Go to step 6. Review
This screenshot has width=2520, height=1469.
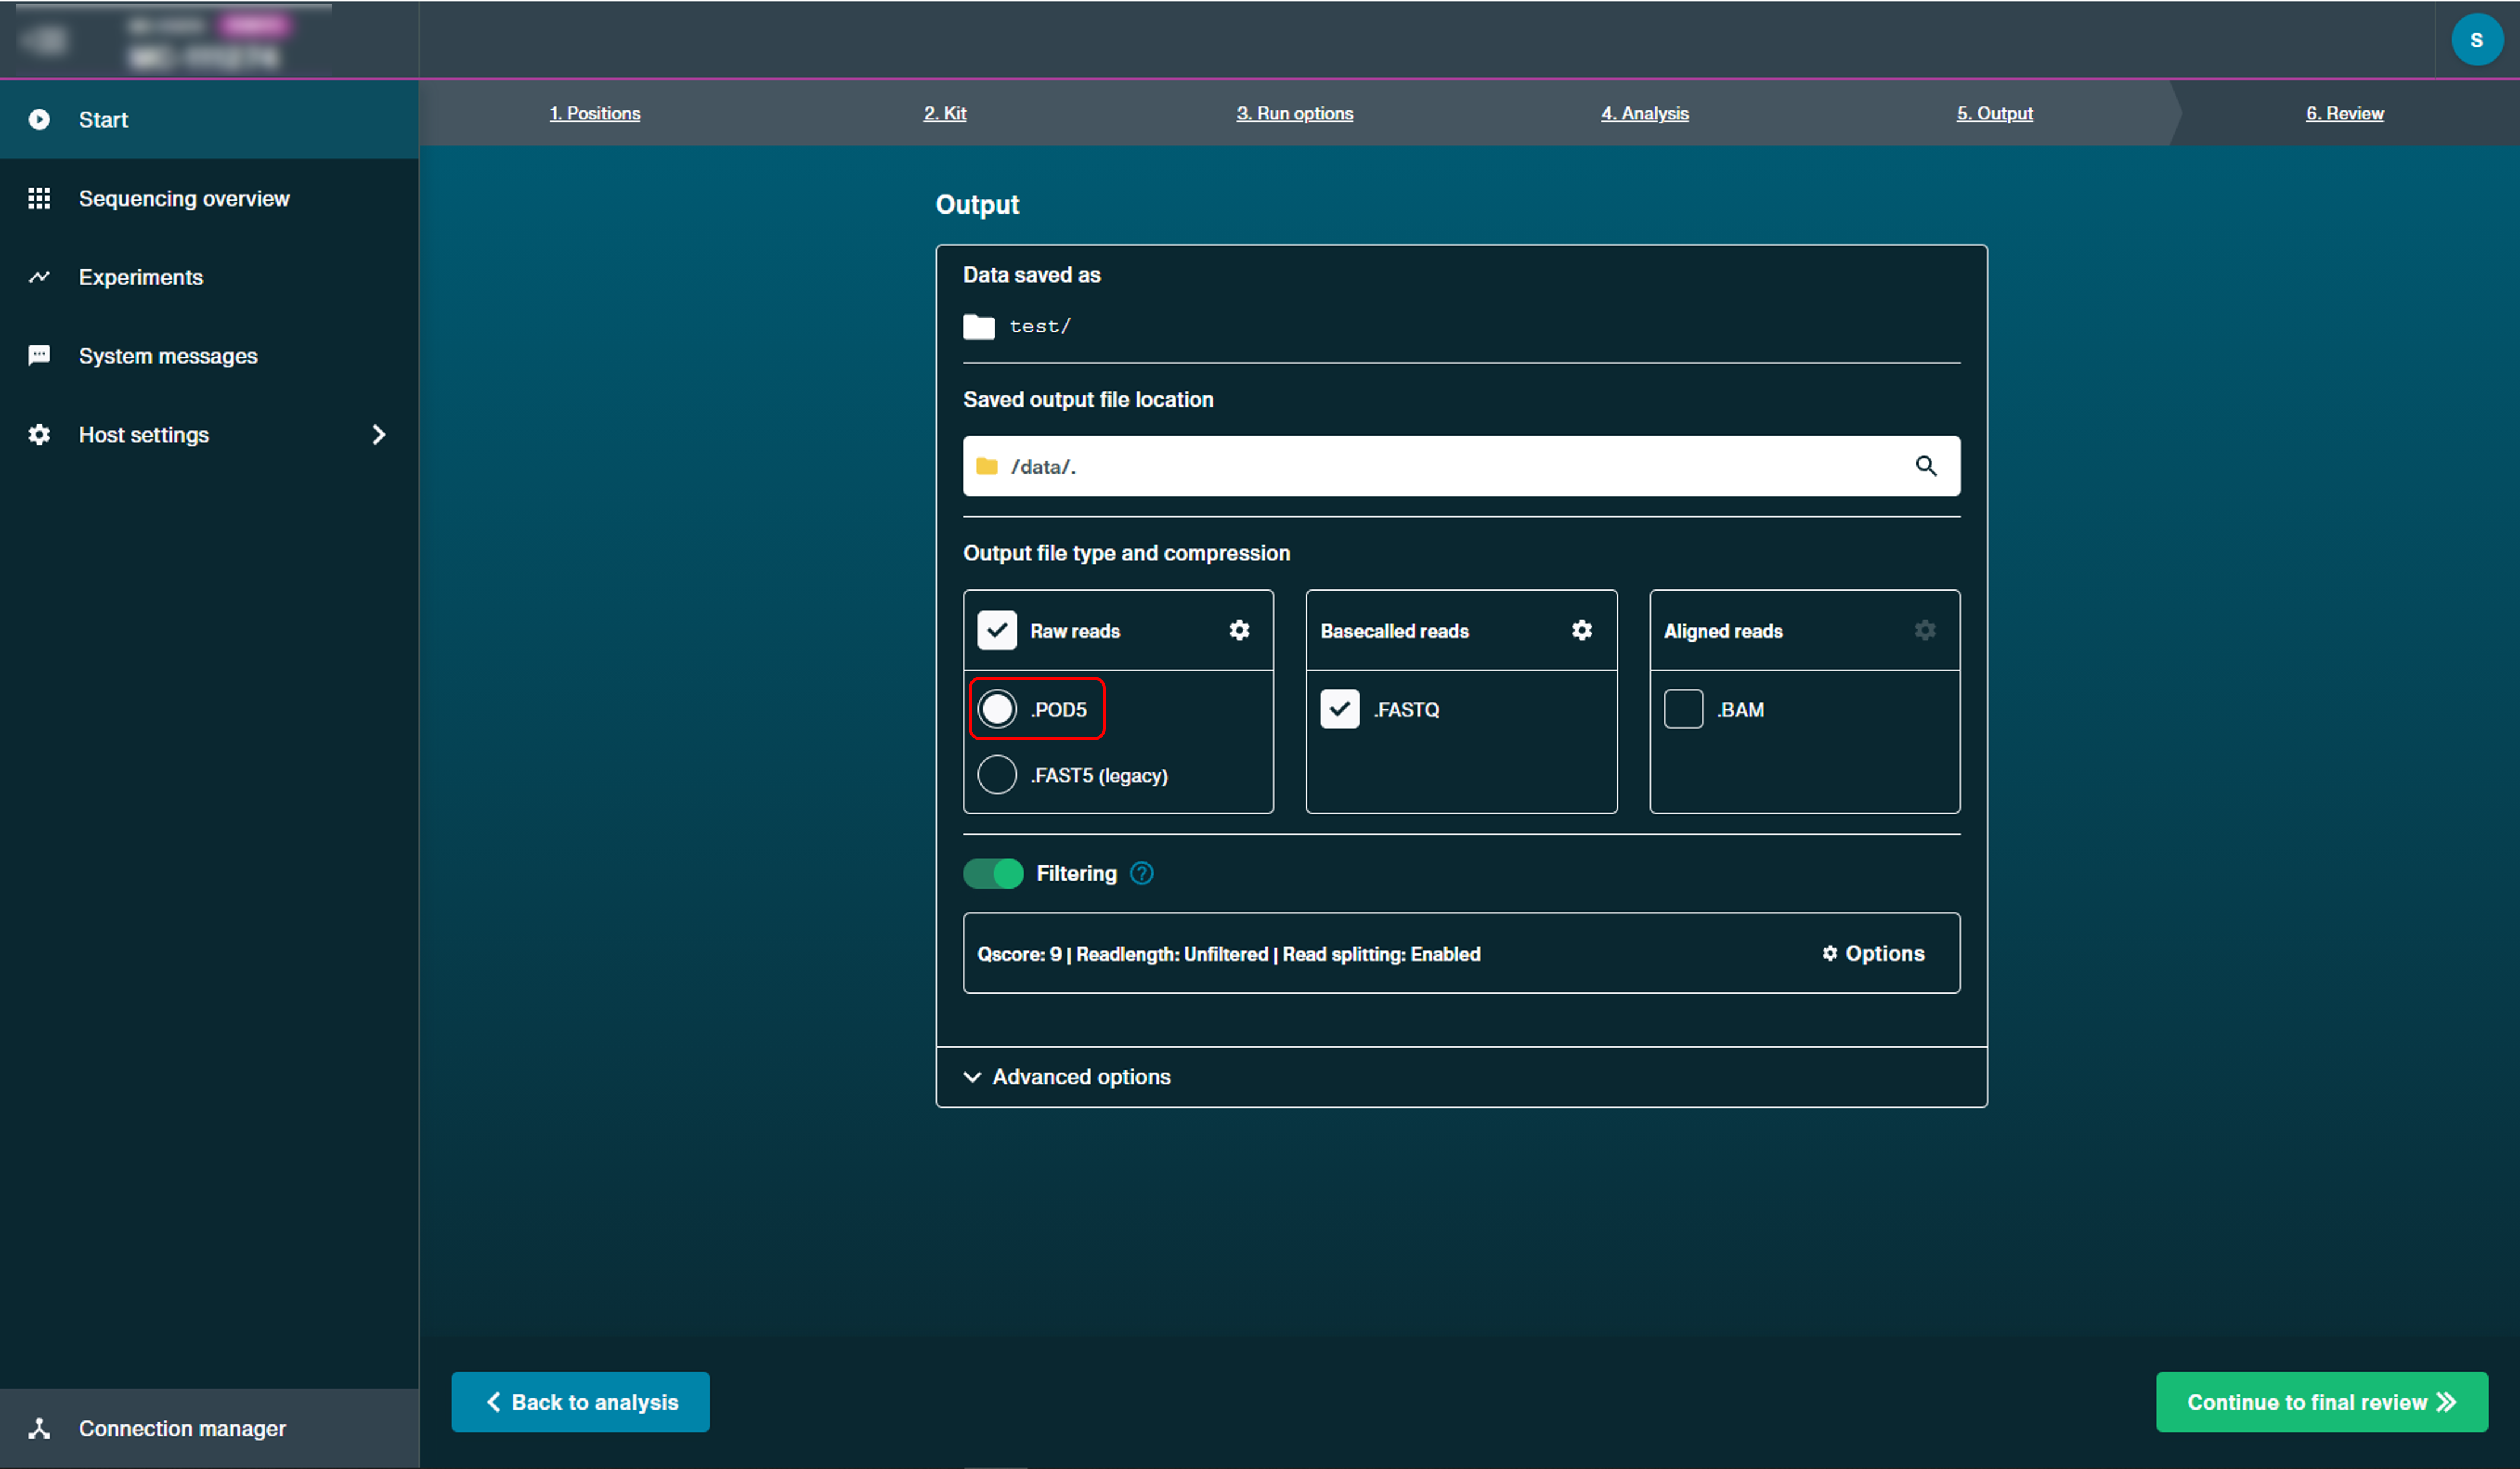(2344, 113)
